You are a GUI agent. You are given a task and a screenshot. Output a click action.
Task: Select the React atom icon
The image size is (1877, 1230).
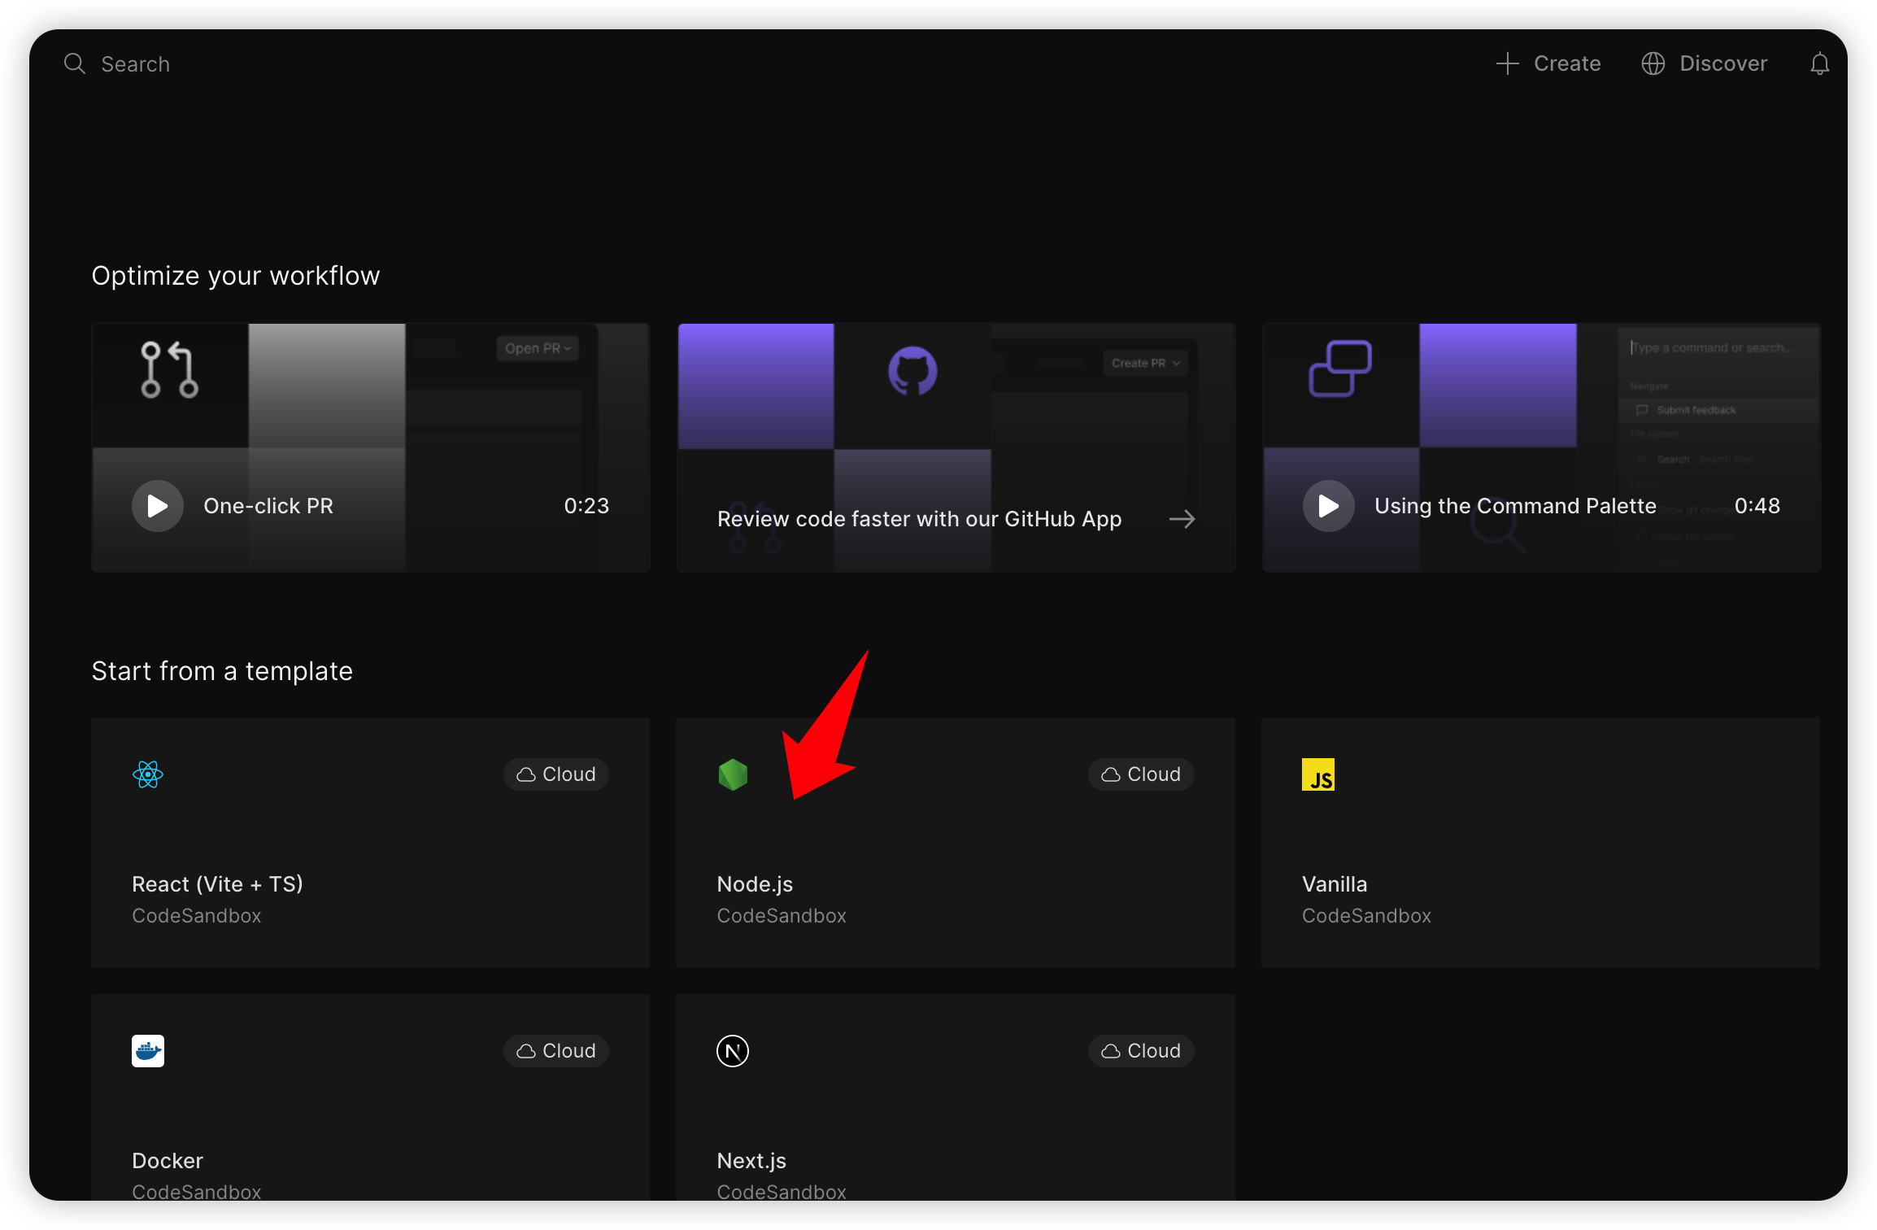[148, 774]
